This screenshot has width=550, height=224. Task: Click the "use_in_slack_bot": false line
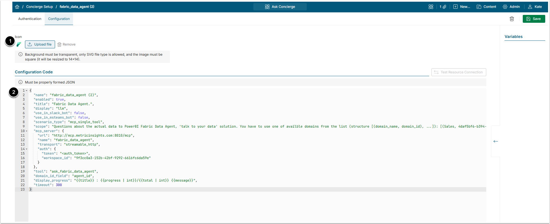coord(60,113)
